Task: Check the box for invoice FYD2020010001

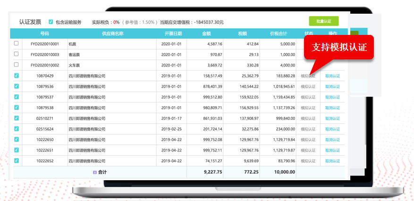Action: [x=17, y=43]
